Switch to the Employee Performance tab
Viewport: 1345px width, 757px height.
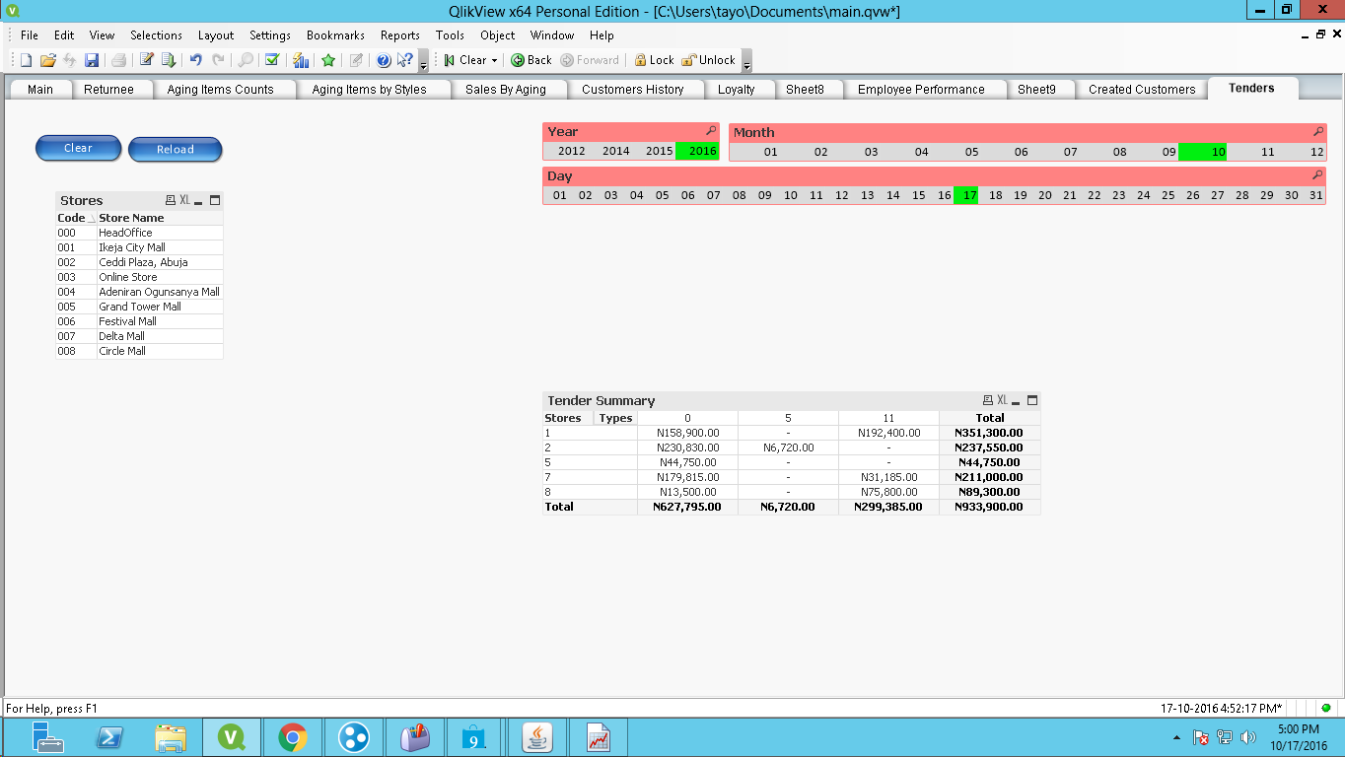pos(921,90)
